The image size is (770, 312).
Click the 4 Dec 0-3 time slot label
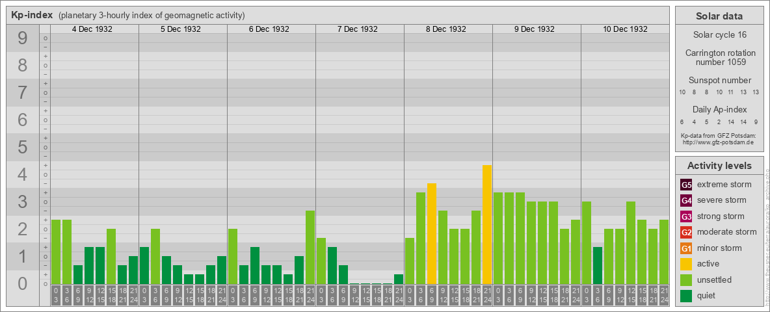click(x=56, y=295)
